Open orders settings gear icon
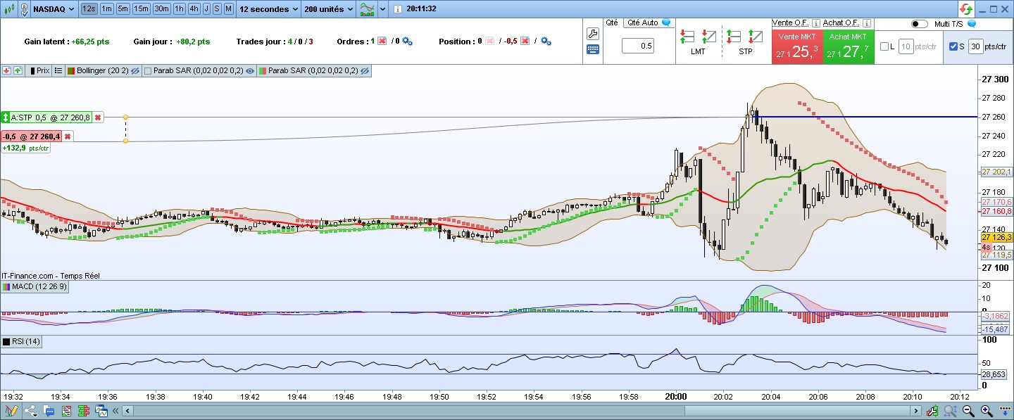This screenshot has width=1014, height=420. (x=407, y=42)
